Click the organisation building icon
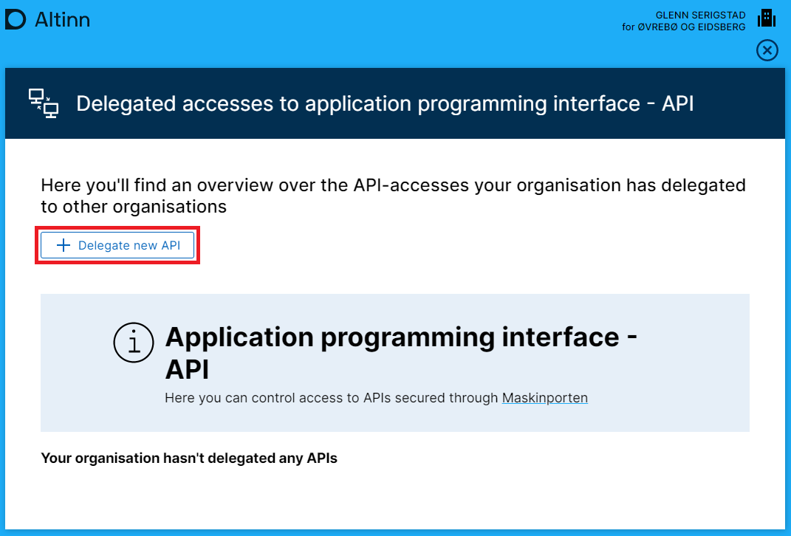Viewport: 791px width, 536px height. click(767, 18)
